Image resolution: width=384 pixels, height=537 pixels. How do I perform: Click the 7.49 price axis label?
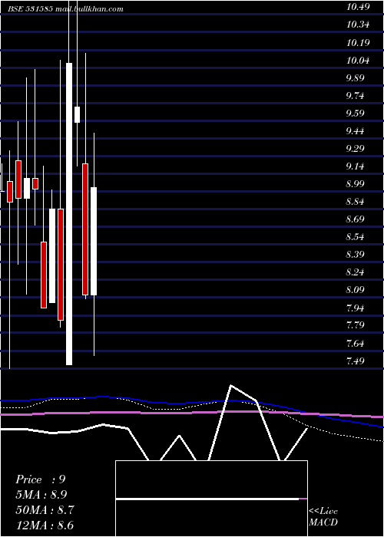pos(355,361)
